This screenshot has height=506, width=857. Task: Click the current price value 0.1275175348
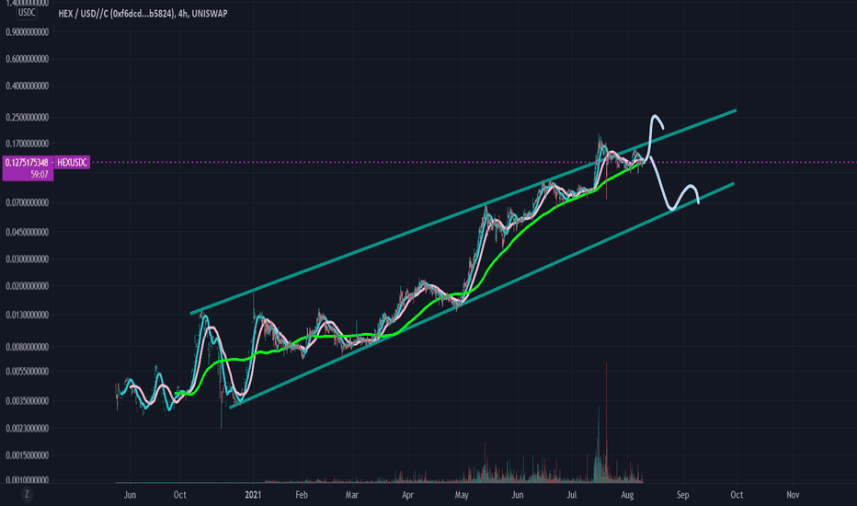point(27,163)
